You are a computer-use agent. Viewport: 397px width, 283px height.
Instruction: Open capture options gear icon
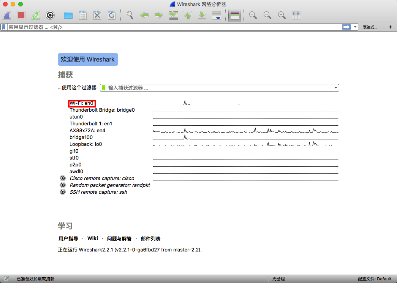50,15
